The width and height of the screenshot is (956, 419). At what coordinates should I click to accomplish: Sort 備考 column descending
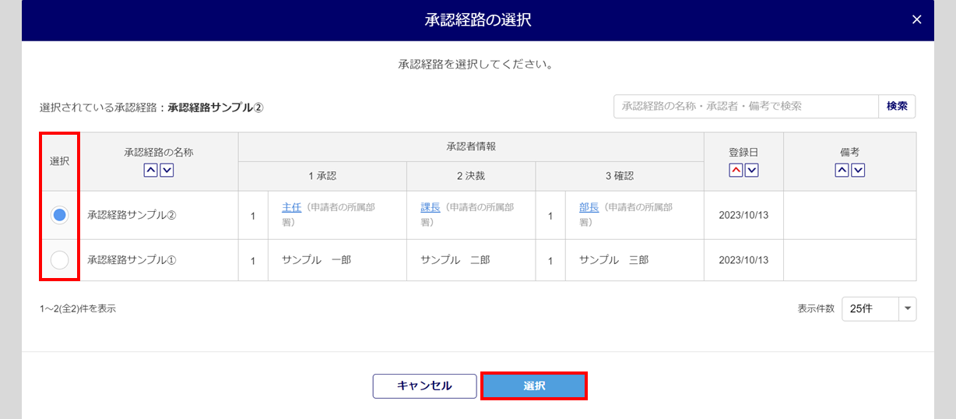point(858,171)
